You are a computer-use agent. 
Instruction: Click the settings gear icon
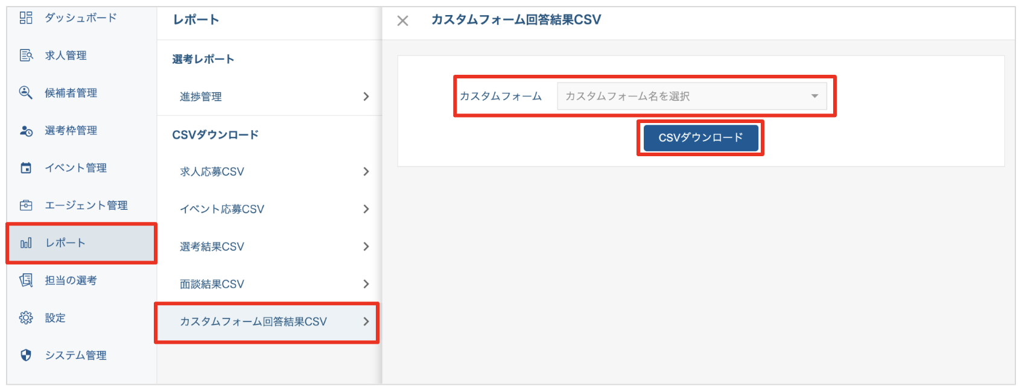(x=26, y=318)
